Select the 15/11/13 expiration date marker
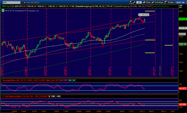Screen dimensions: 187x113 [x=130, y=71]
